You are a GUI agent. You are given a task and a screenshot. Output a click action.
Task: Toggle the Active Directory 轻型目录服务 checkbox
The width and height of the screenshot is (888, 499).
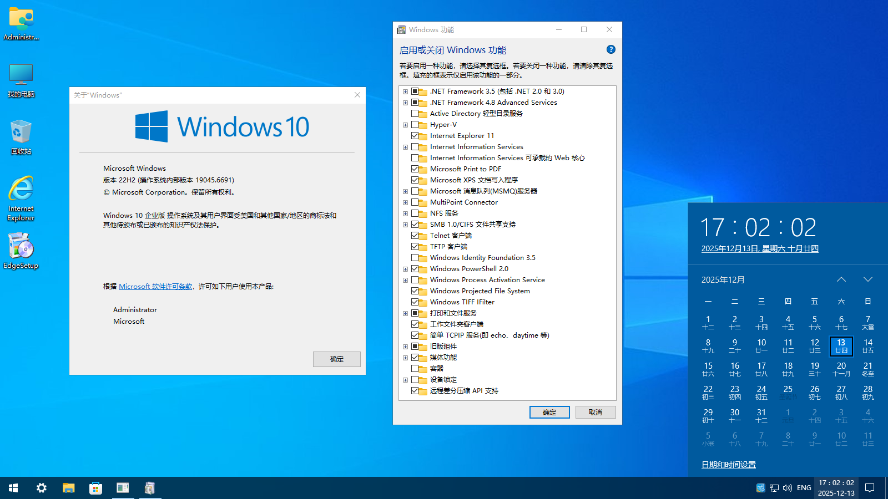click(415, 114)
